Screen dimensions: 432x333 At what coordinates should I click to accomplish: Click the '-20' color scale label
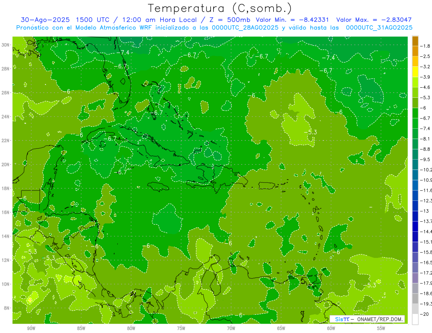[424, 314]
